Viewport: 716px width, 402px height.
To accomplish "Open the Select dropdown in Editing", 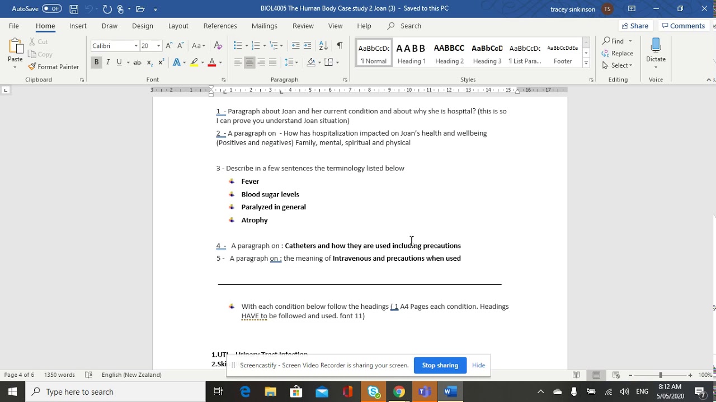I will [x=618, y=65].
